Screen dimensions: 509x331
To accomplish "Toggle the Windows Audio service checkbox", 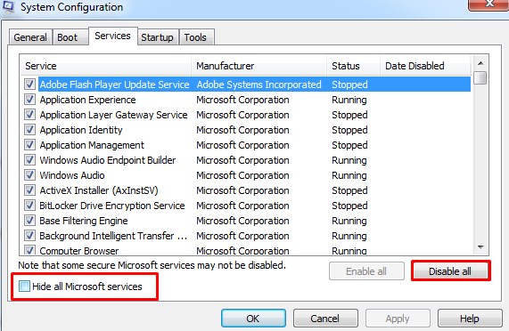I will pyautogui.click(x=29, y=175).
